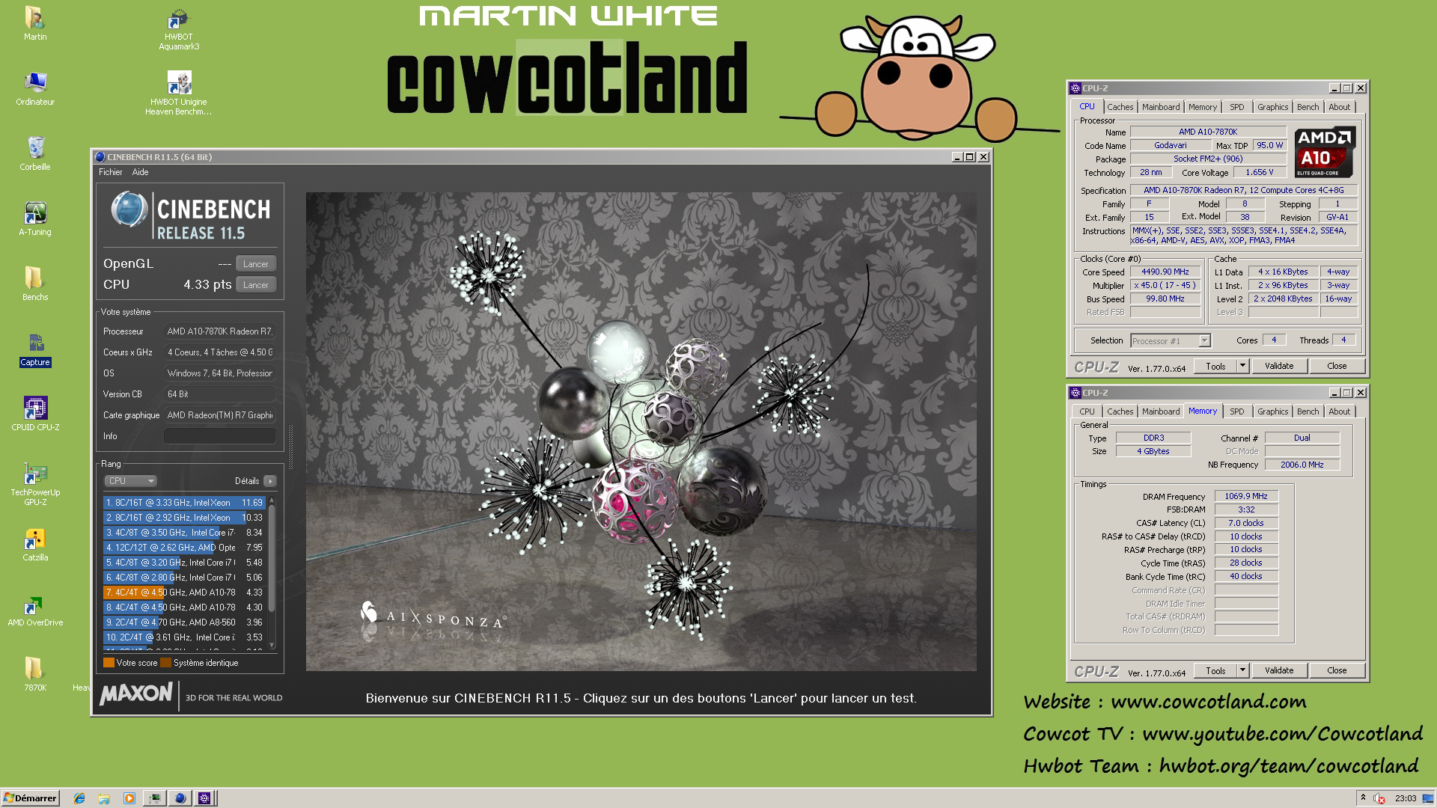Viewport: 1437px width, 808px height.
Task: Open Bench tab in the bottom CPU-Z window
Action: (x=1308, y=411)
